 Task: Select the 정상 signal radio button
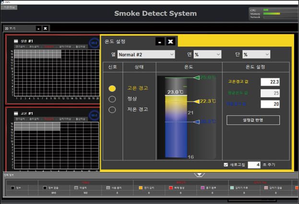click(112, 99)
